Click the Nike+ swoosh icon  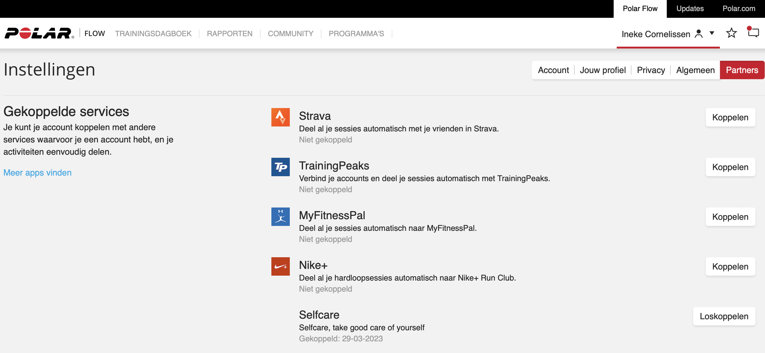coord(280,266)
